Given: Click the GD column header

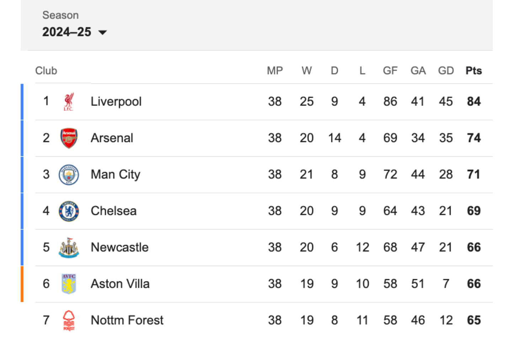Looking at the screenshot, I should pos(446,71).
